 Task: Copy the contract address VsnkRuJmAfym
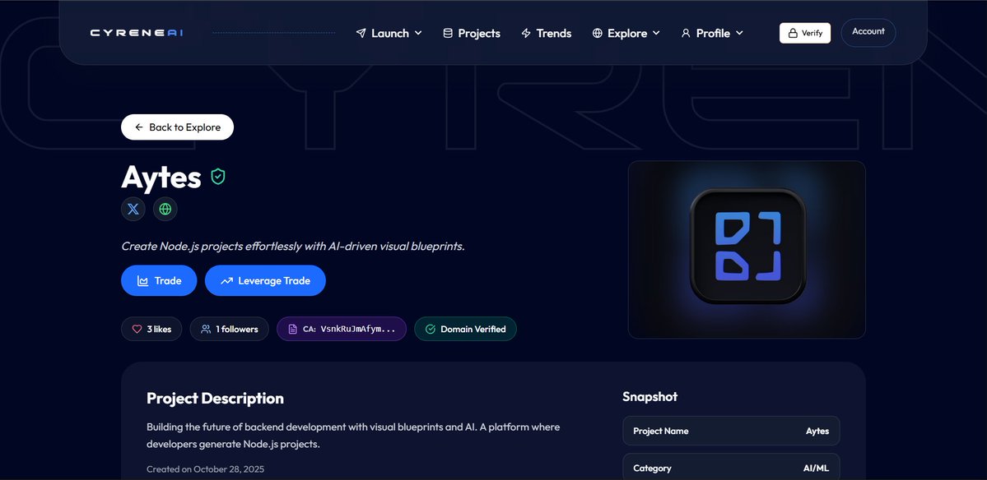click(342, 330)
